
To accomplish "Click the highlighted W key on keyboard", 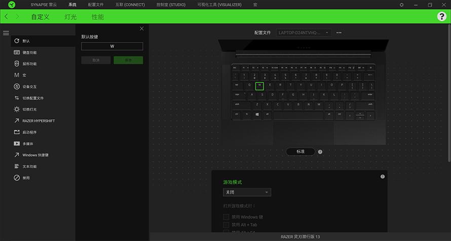I will click(x=259, y=86).
